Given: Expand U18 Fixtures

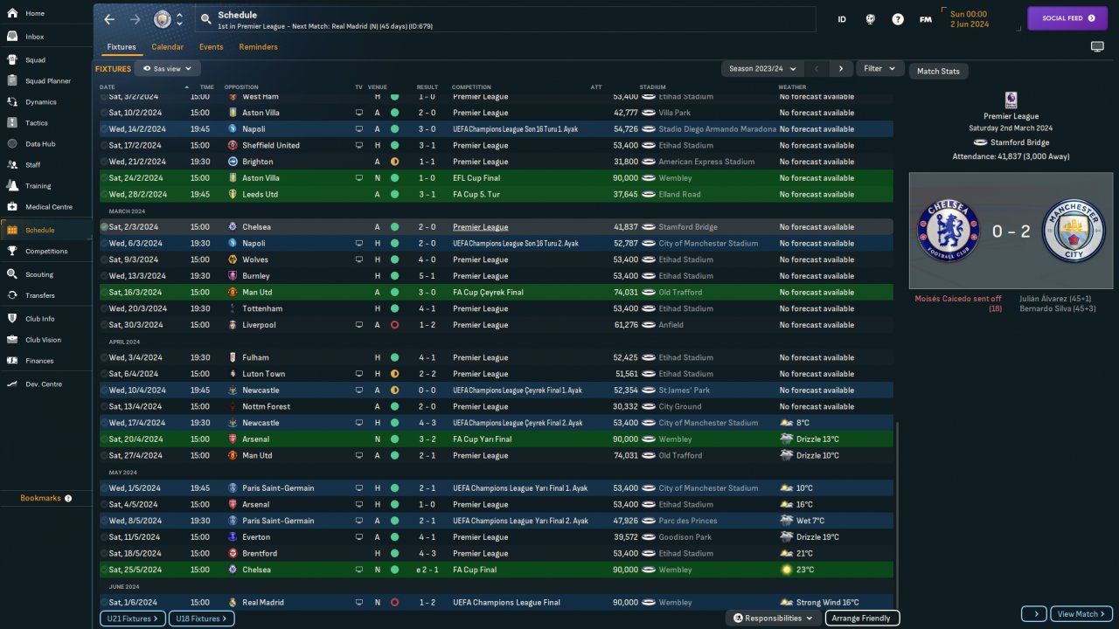Looking at the screenshot, I should click(201, 619).
